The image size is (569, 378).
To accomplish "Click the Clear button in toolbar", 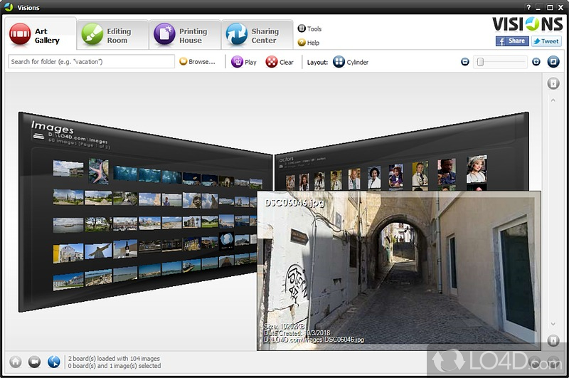I will [280, 62].
